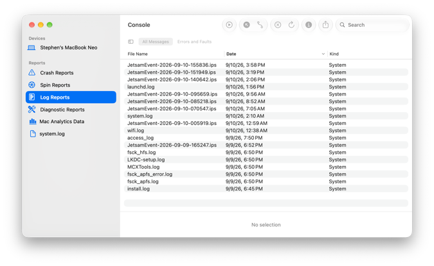Click the Share toolbar icon
This screenshot has width=434, height=266.
pyautogui.click(x=325, y=25)
